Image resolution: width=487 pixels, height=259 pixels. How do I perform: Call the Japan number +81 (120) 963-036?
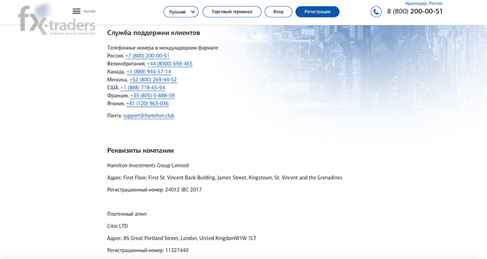coord(147,104)
